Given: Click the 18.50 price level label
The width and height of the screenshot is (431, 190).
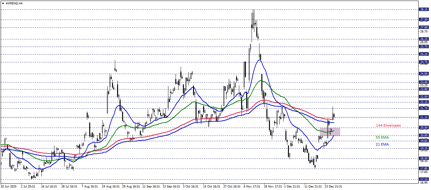Looking at the screenshot, I should tap(423, 158).
